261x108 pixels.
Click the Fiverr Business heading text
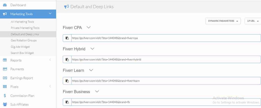coord(76,92)
